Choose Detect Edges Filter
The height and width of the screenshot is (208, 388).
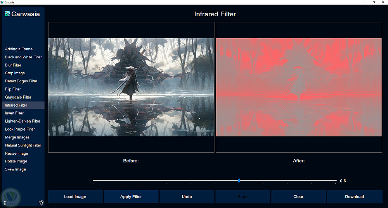tap(21, 81)
